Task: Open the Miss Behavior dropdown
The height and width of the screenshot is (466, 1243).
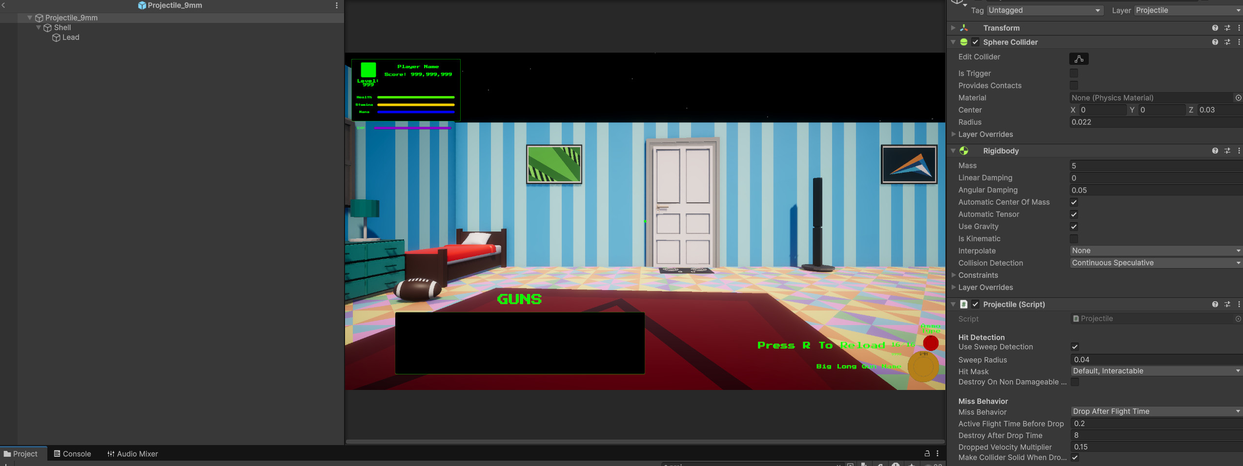Action: point(1157,411)
